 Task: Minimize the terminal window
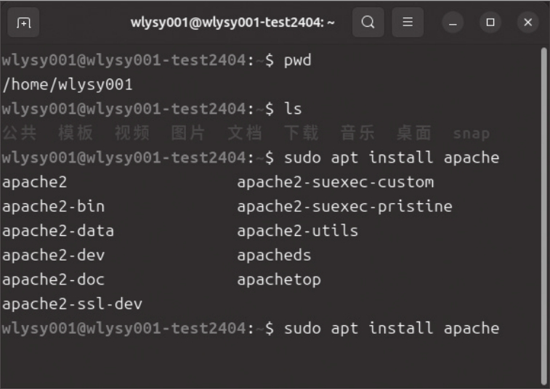click(x=453, y=22)
